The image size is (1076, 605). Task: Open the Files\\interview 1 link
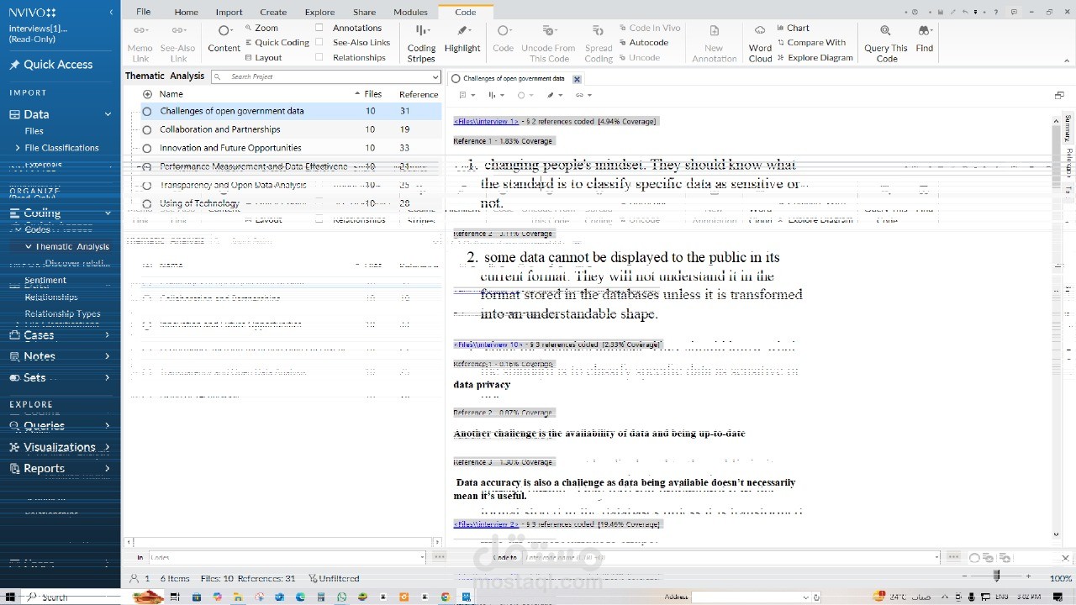pyautogui.click(x=486, y=121)
